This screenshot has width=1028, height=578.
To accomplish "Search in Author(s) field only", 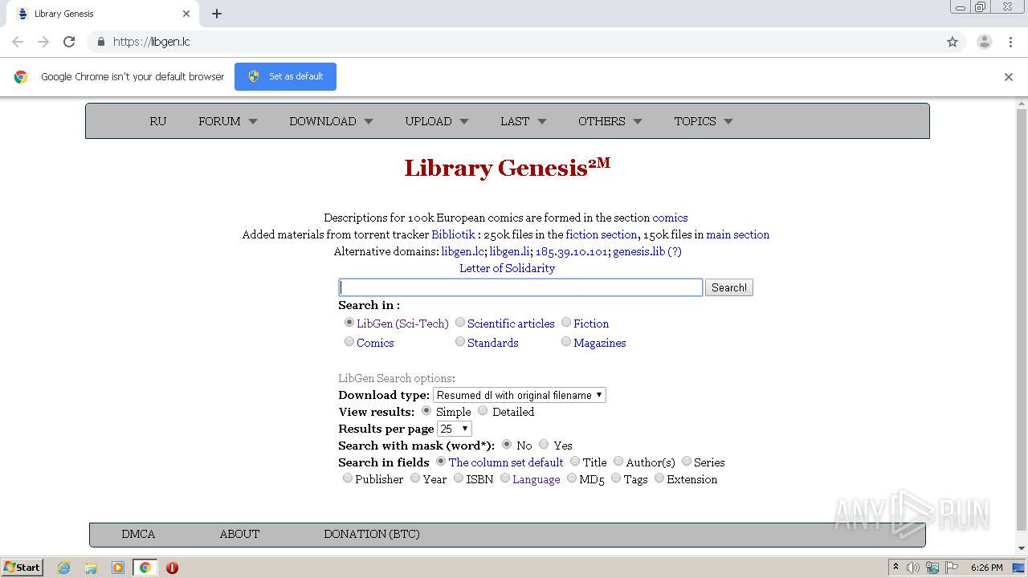I will click(618, 461).
